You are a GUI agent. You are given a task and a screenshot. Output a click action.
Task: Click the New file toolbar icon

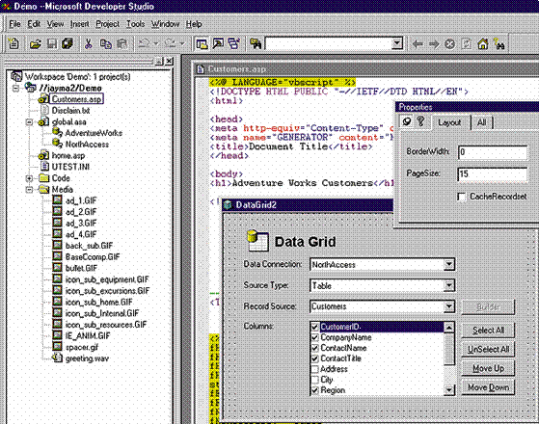(13, 43)
